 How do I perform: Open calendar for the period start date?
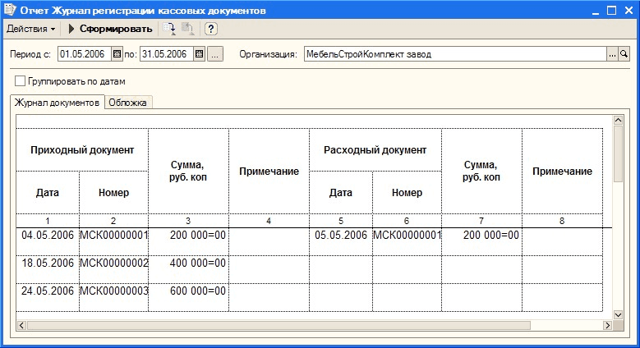[x=117, y=54]
